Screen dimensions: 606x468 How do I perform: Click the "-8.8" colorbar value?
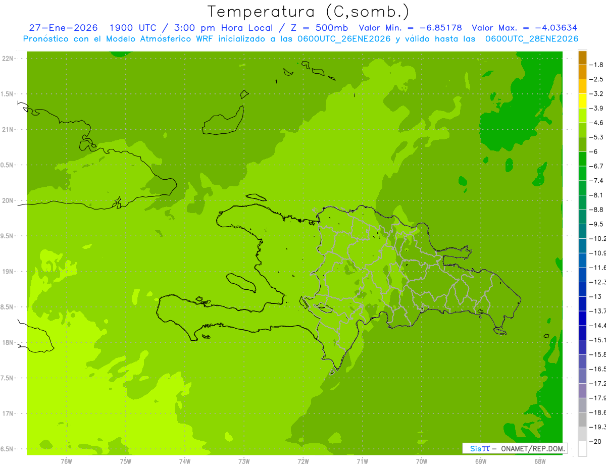tap(596, 210)
